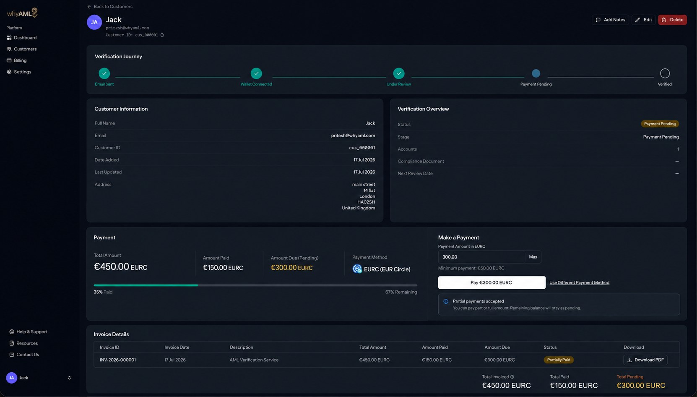Click the email pritesh@whyaml.com in Customer Information
Viewport: 697px width, 397px height.
tap(353, 136)
